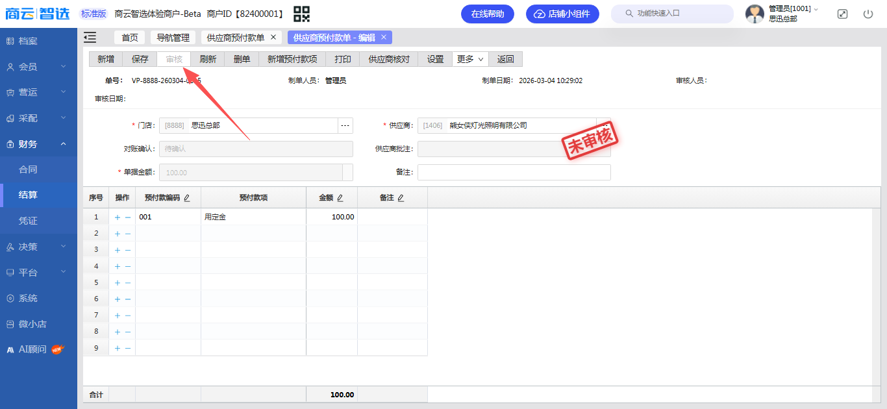Open the 凭证 submenu item
The height and width of the screenshot is (409, 887).
28,221
